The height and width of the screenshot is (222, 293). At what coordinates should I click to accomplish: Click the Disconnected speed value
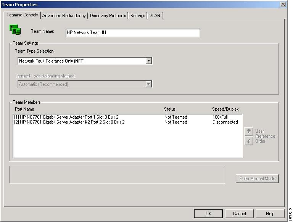tap(225, 122)
